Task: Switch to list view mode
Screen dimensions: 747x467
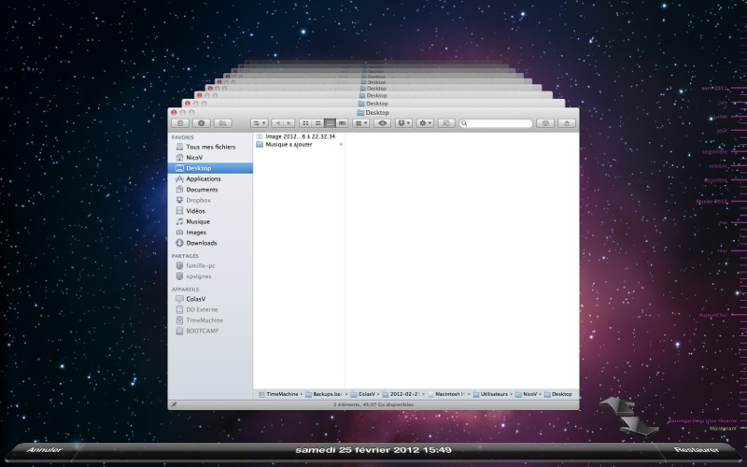Action: (x=317, y=123)
